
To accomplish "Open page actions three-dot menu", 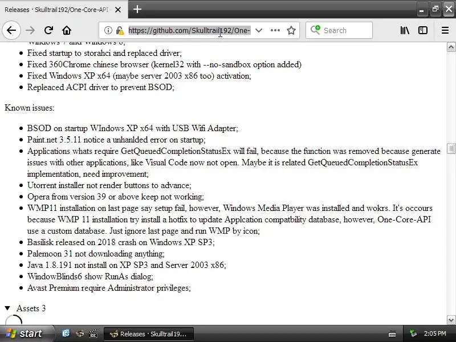I will tap(275, 30).
